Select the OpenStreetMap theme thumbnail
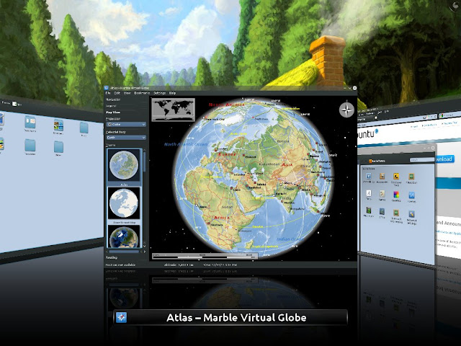 click(124, 203)
